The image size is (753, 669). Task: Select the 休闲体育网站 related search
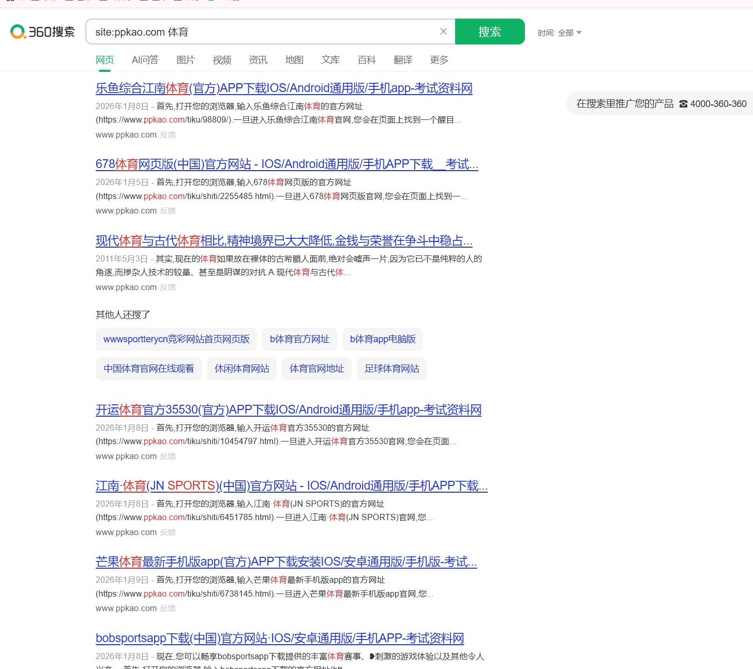point(242,369)
